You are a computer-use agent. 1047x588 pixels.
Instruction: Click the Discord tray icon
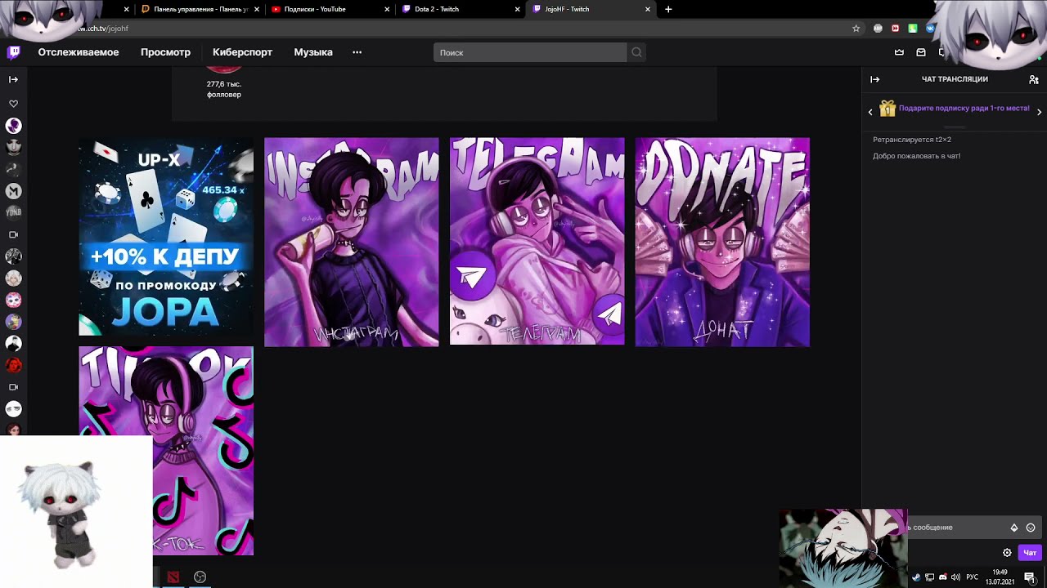[x=943, y=577]
